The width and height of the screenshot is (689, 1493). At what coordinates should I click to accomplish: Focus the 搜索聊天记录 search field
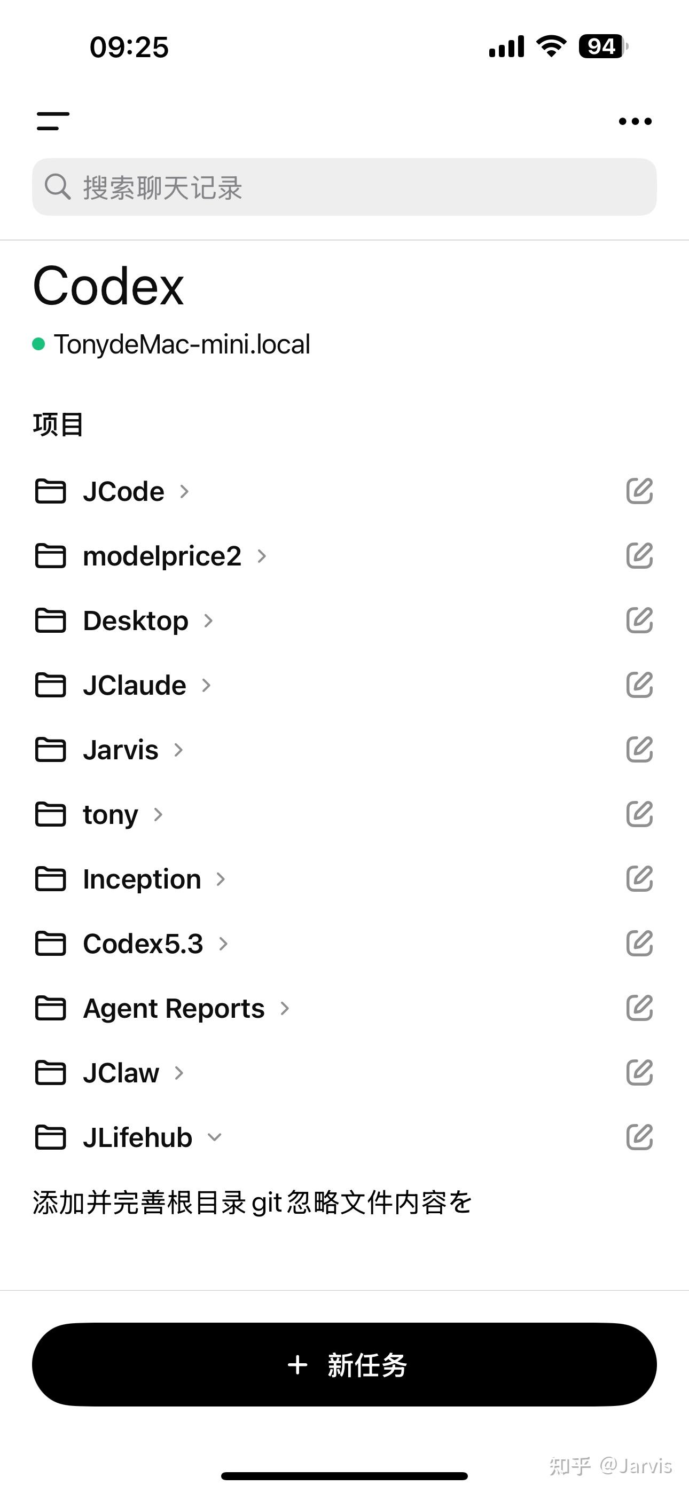(x=344, y=187)
